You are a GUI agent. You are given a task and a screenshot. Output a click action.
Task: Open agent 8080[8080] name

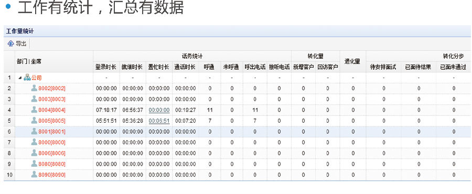pyautogui.click(x=52, y=164)
